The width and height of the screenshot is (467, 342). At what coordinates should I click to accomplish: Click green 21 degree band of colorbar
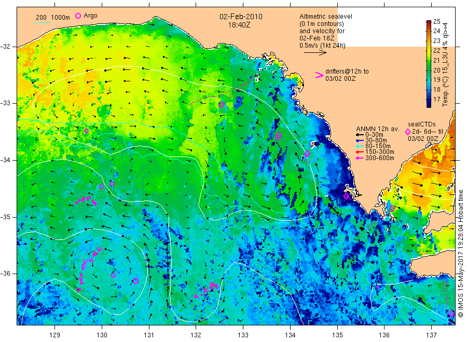[x=429, y=61]
